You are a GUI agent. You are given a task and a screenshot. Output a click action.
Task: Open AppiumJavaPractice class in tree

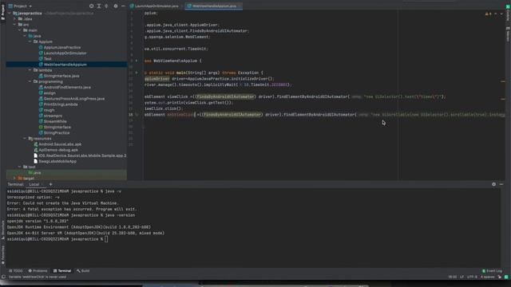pos(62,48)
